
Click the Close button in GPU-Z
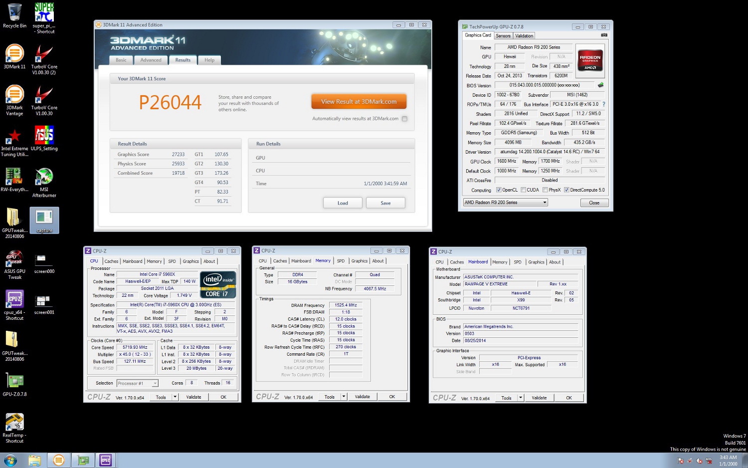(594, 203)
